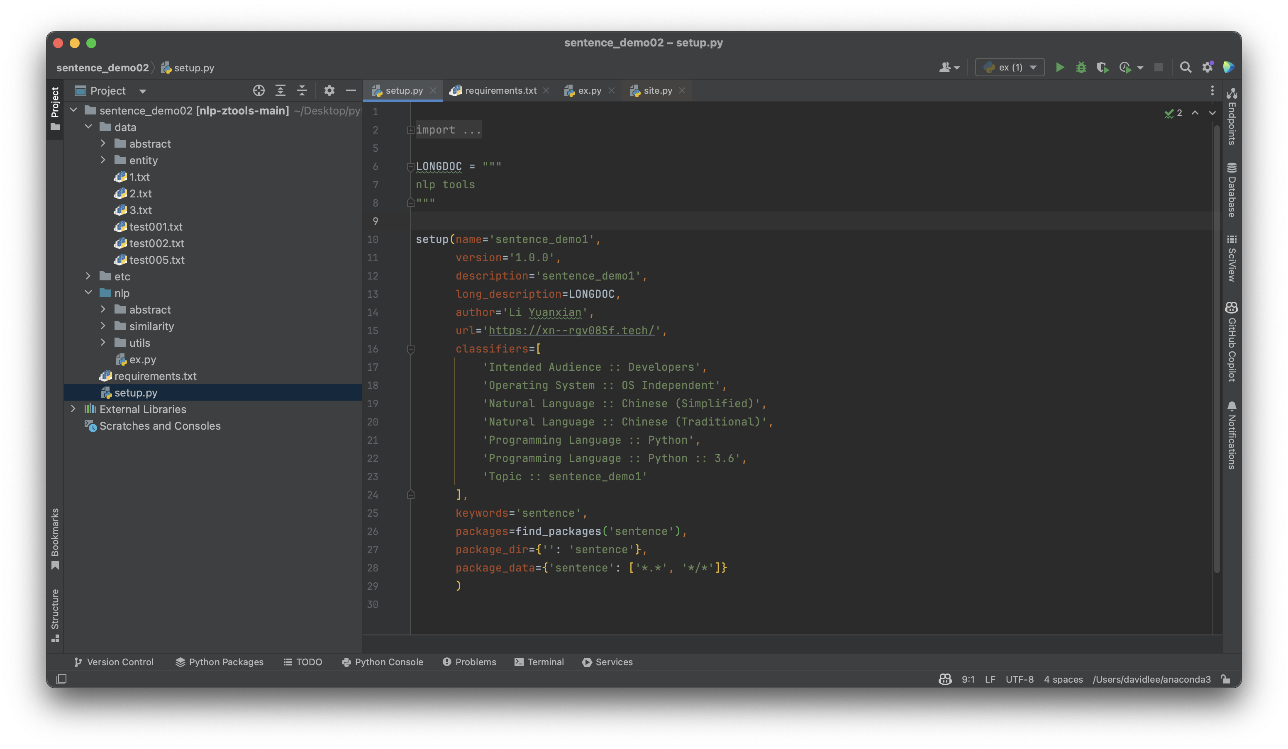Viewport: 1288px width, 749px height.
Task: Click the JetBrains toolbox icon at top right
Action: 1229,68
